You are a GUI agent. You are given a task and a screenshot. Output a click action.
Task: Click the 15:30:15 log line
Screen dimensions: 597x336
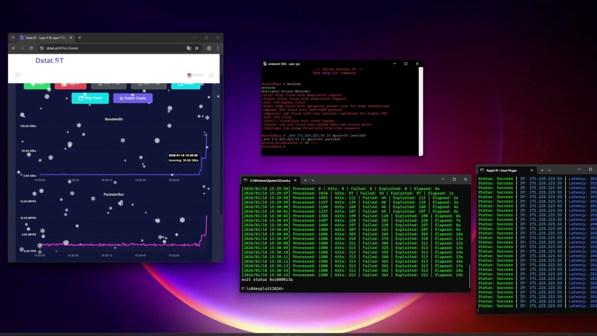(352, 275)
